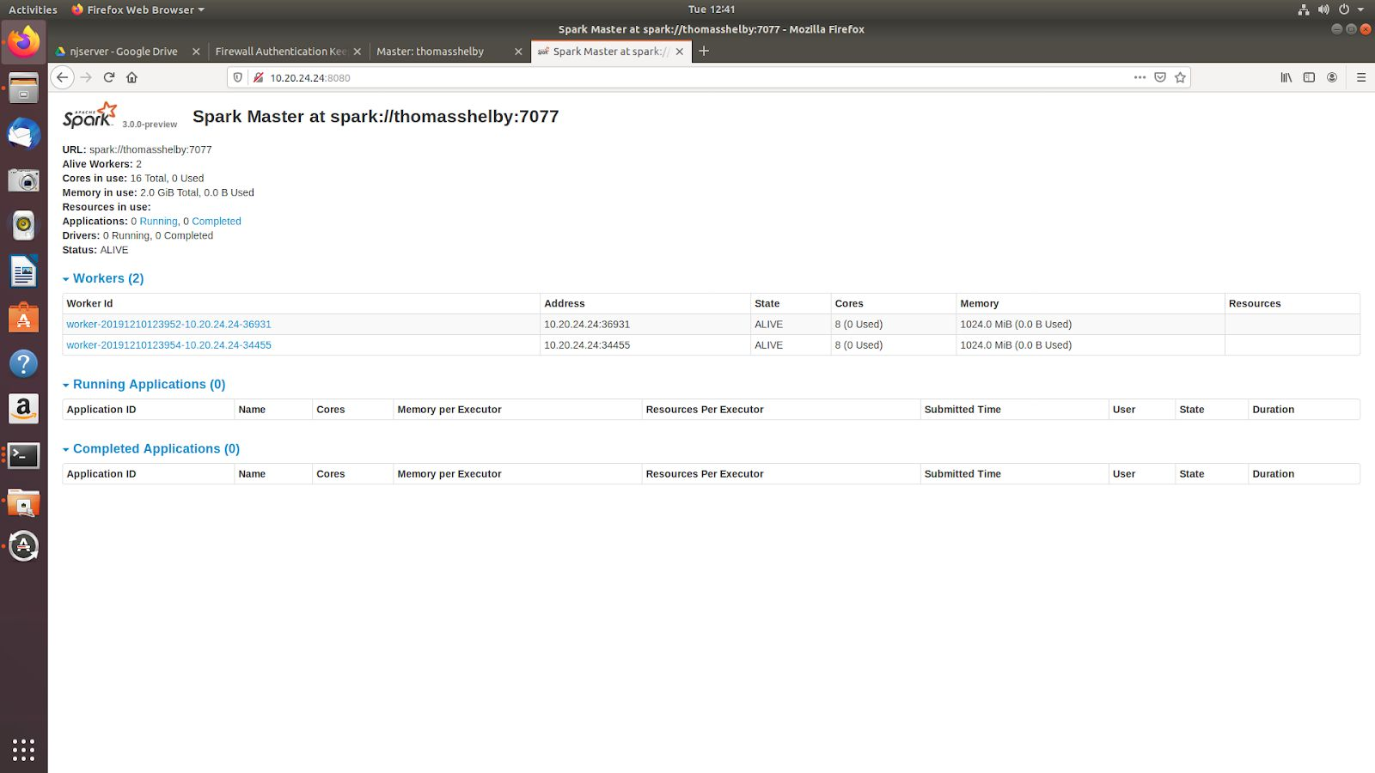Switch to the njserver - Google Drive tab

pyautogui.click(x=124, y=52)
